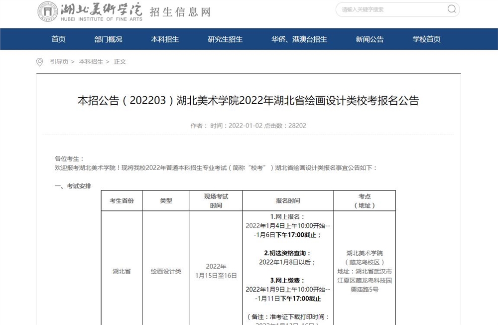Click the date and hit count line

[249, 126]
